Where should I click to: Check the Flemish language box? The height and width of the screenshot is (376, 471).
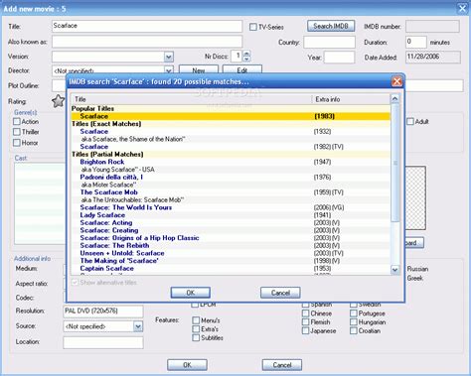pyautogui.click(x=305, y=321)
